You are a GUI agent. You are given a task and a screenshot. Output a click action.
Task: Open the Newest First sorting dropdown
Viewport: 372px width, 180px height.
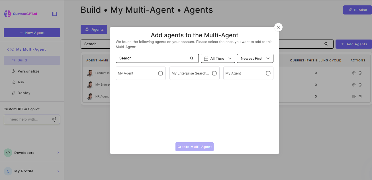point(255,58)
